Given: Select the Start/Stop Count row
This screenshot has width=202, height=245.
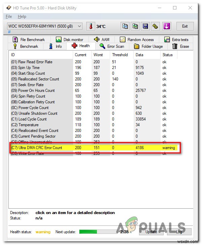Looking at the screenshot, I should tap(94, 73).
